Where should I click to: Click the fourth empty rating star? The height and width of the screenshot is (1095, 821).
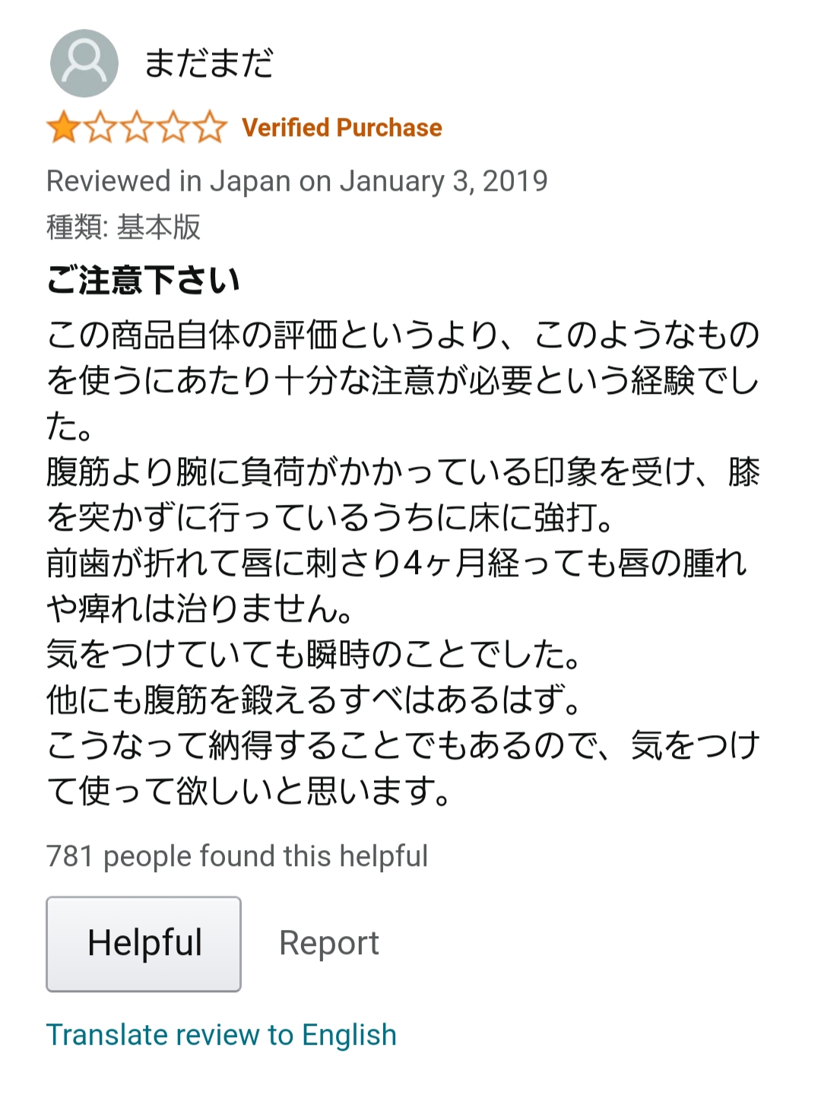pos(173,127)
